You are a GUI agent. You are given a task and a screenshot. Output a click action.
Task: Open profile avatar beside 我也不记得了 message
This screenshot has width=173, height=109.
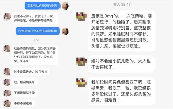pyautogui.click(x=7, y=17)
